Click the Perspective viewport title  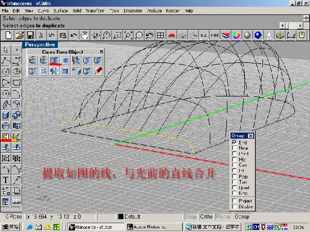(x=40, y=44)
